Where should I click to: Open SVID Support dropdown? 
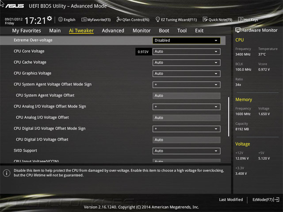(x=187, y=151)
